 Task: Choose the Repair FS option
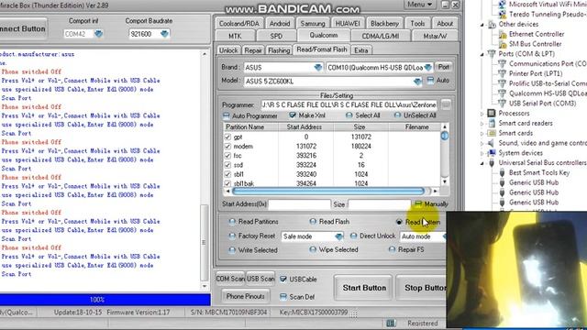[392, 249]
